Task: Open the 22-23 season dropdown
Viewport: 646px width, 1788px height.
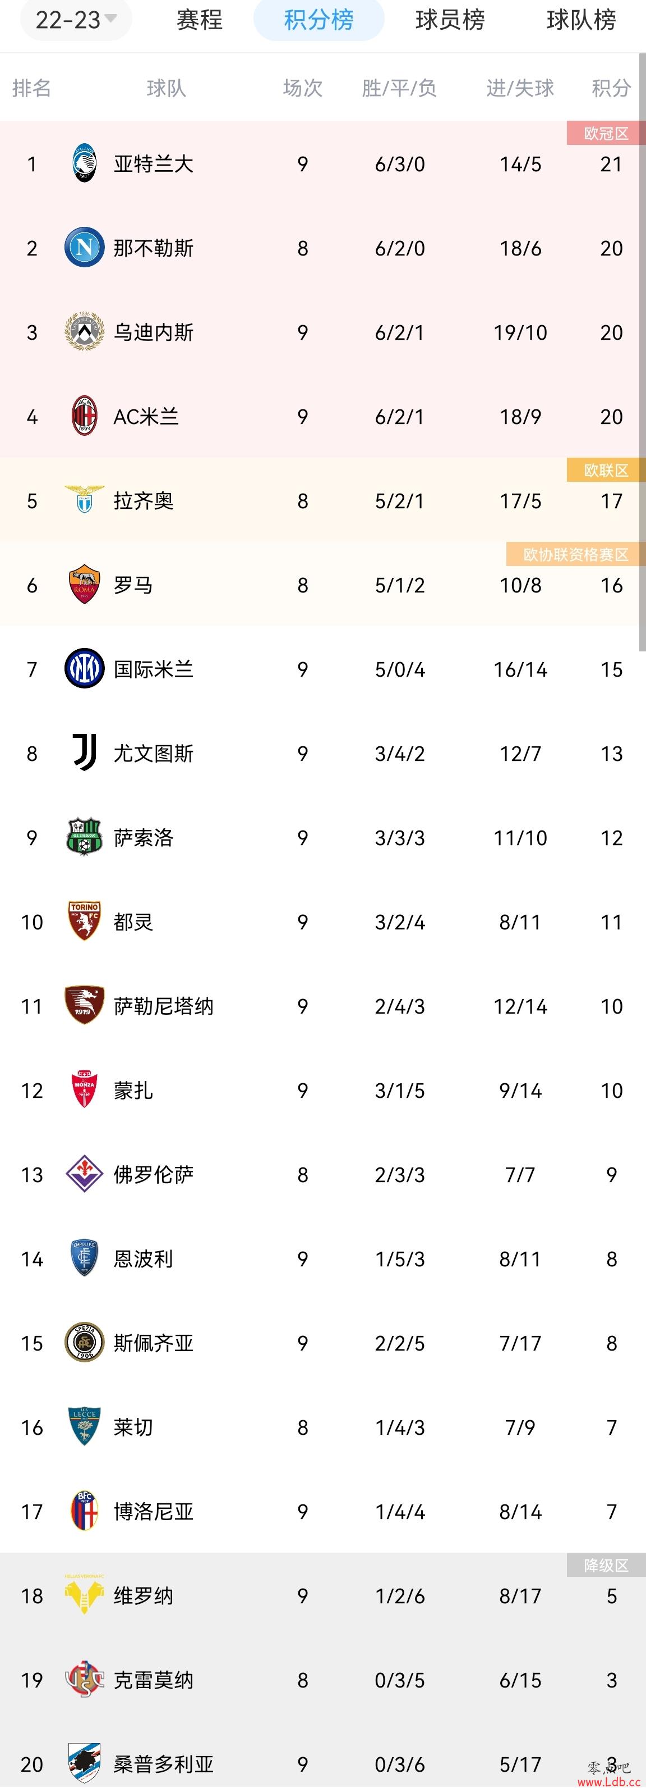Action: pos(76,20)
